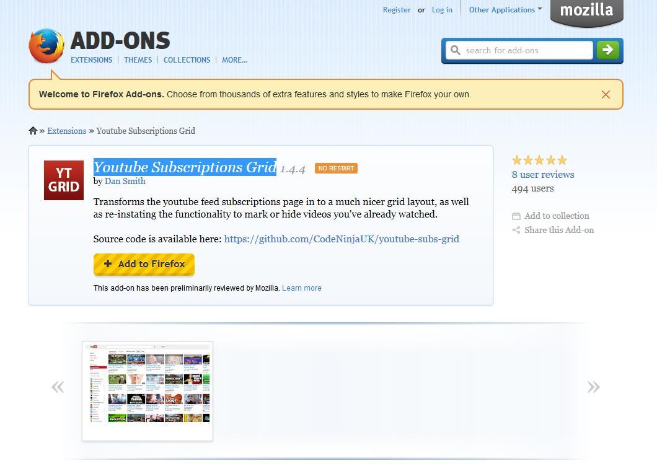The image size is (657, 471).
Task: Open author Dan Smith's profile
Action: 125,181
